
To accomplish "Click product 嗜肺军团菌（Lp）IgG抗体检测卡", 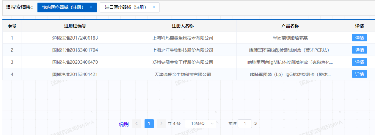I will pos(290,74).
